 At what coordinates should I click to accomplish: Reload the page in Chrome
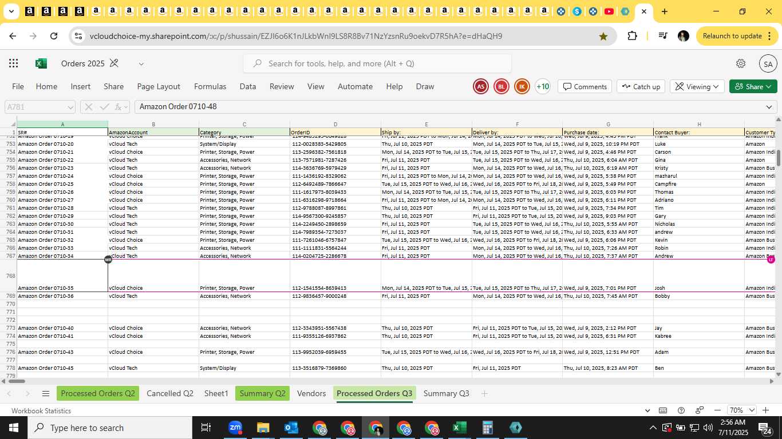(54, 36)
